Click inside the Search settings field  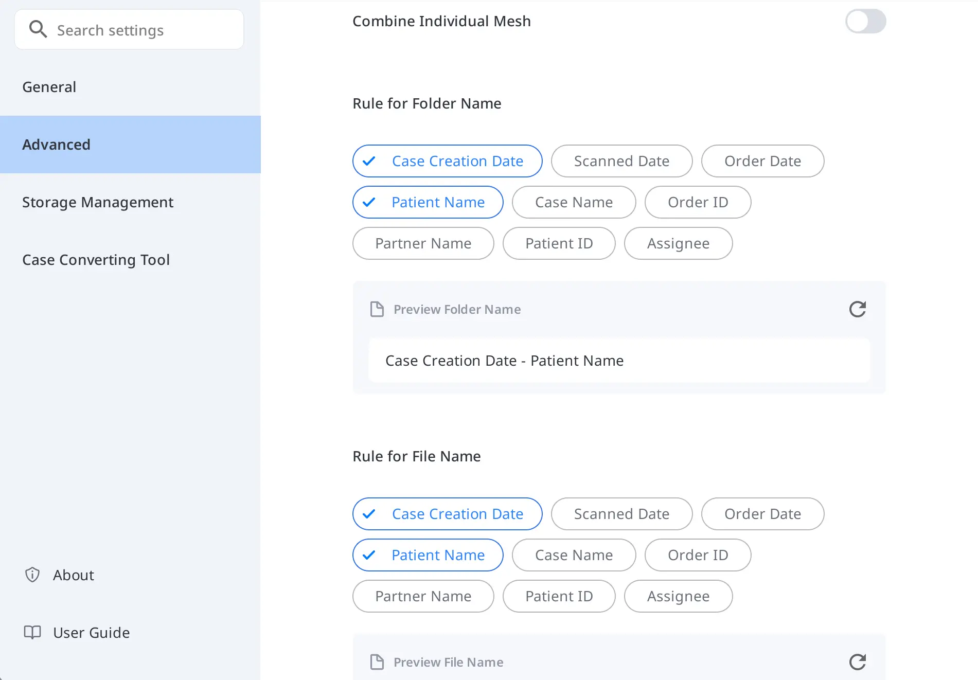click(x=129, y=29)
